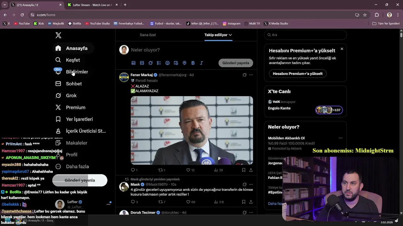
Task: Close the Anasayfa / X browser tab
Action: tap(60, 5)
